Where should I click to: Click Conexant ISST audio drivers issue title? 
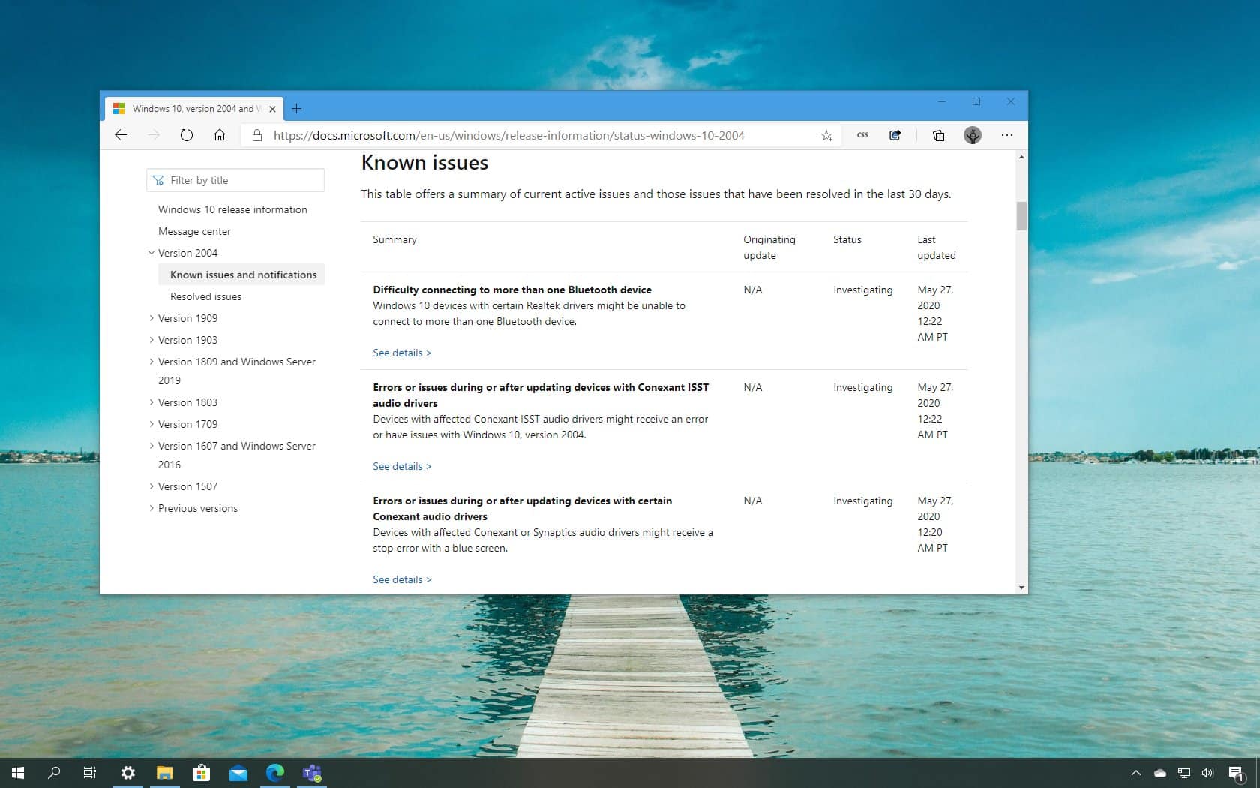[541, 395]
